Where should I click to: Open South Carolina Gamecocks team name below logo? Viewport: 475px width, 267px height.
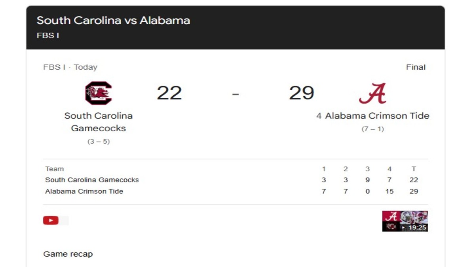coord(98,122)
